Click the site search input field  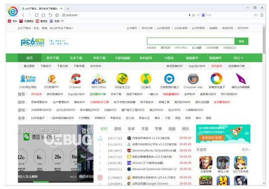[x=191, y=41]
